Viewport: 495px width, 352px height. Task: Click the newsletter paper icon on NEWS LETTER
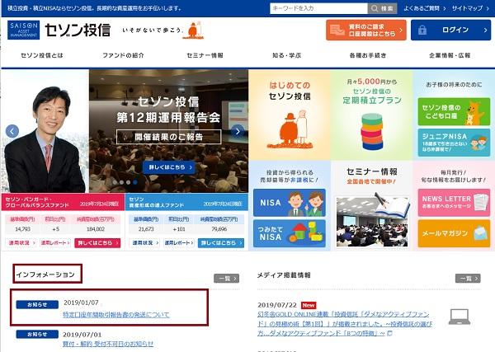[x=481, y=203]
